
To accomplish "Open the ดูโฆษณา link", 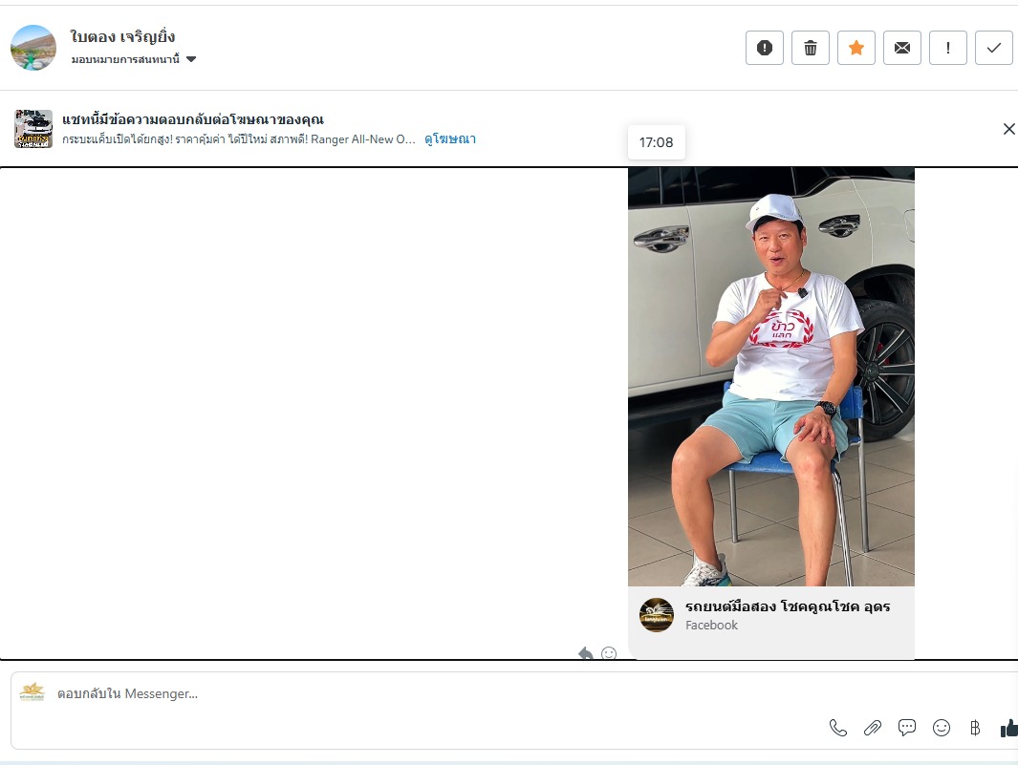I will point(450,138).
